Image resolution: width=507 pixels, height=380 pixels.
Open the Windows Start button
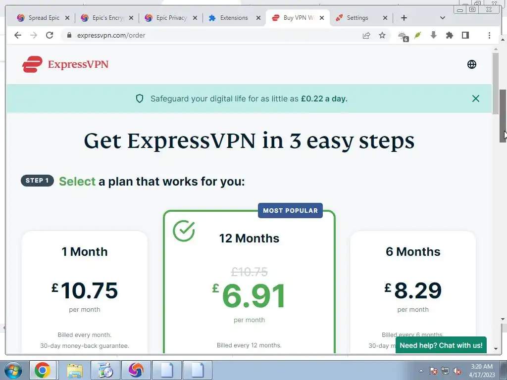coord(13,370)
